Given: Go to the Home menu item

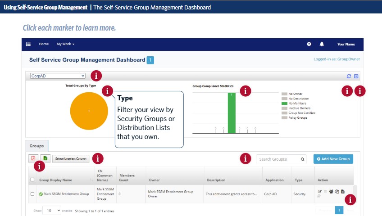Looking at the screenshot, I should tap(44, 44).
